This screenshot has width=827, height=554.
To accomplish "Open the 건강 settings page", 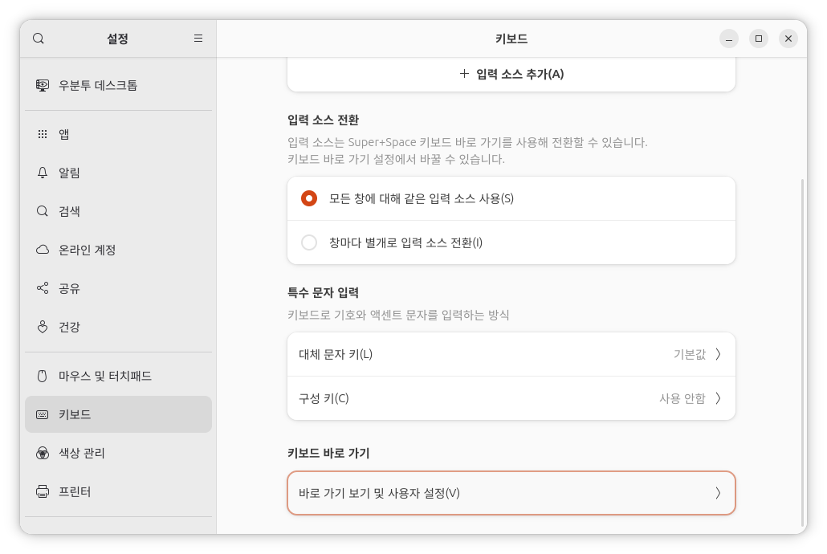I will click(69, 327).
